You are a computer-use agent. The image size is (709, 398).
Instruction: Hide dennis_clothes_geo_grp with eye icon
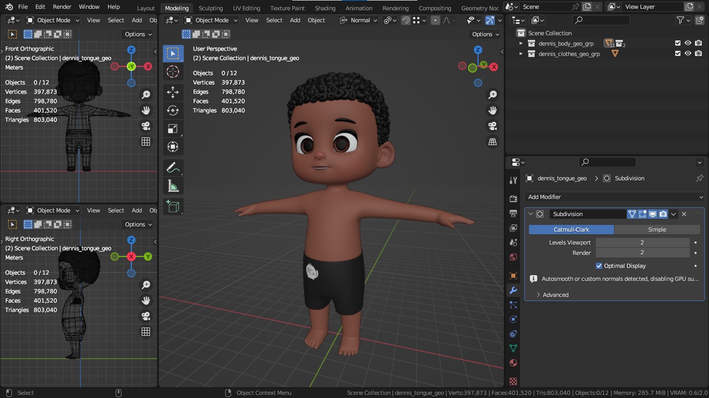pos(688,53)
